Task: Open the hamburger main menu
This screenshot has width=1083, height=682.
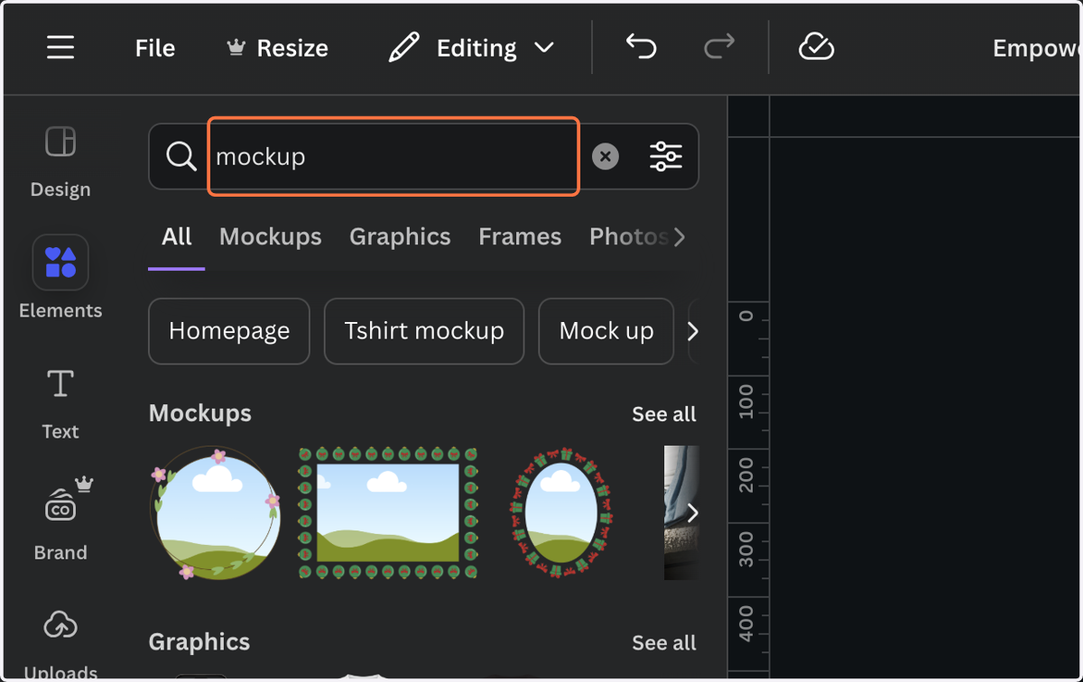Action: (60, 48)
